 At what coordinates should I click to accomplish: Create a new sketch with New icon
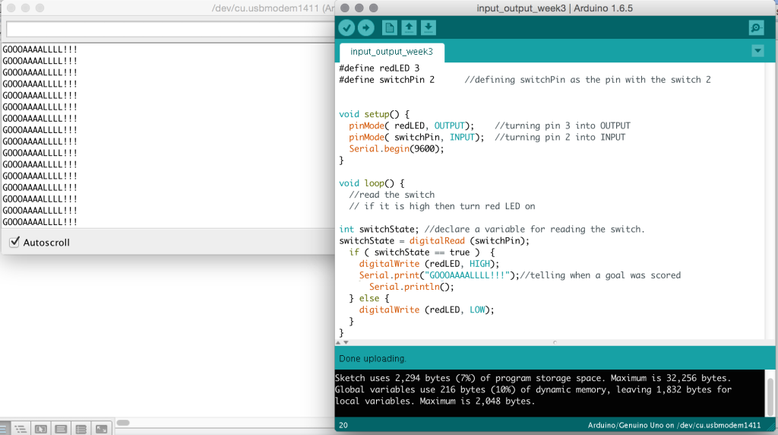390,28
